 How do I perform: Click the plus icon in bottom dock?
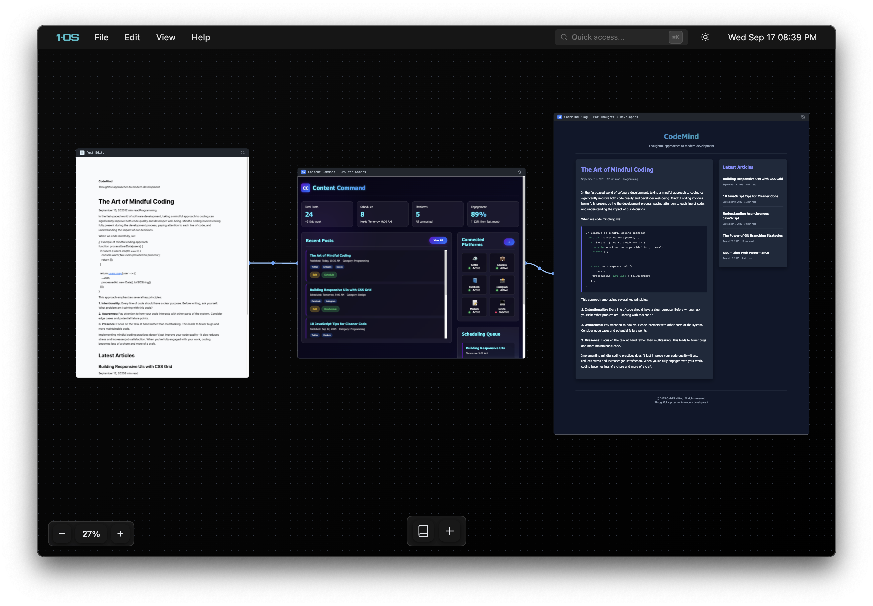click(x=449, y=531)
